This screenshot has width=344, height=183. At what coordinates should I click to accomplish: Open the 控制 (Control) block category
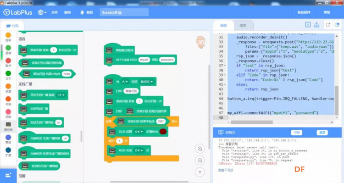(x=8, y=37)
